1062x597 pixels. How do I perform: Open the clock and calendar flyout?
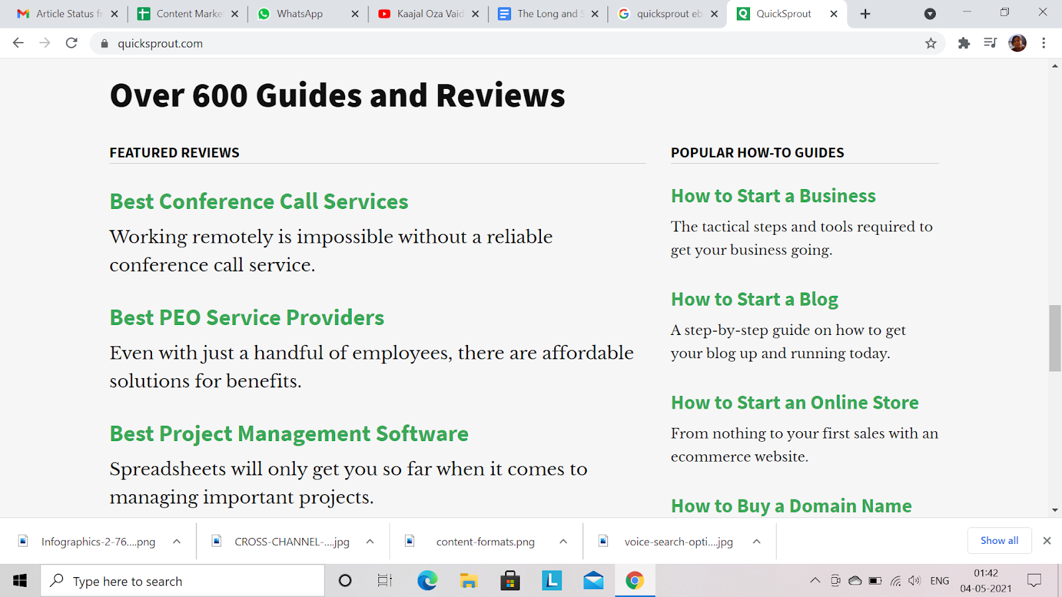point(986,581)
